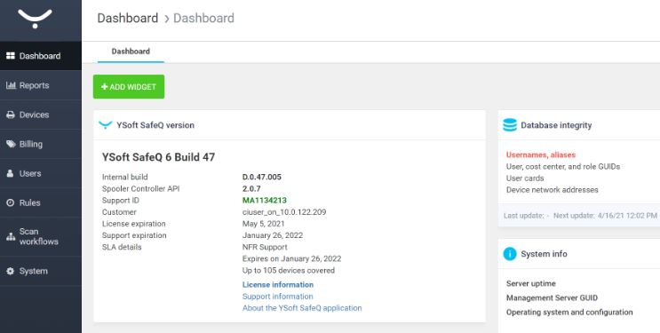Click the Management Server GUID row

(x=552, y=298)
